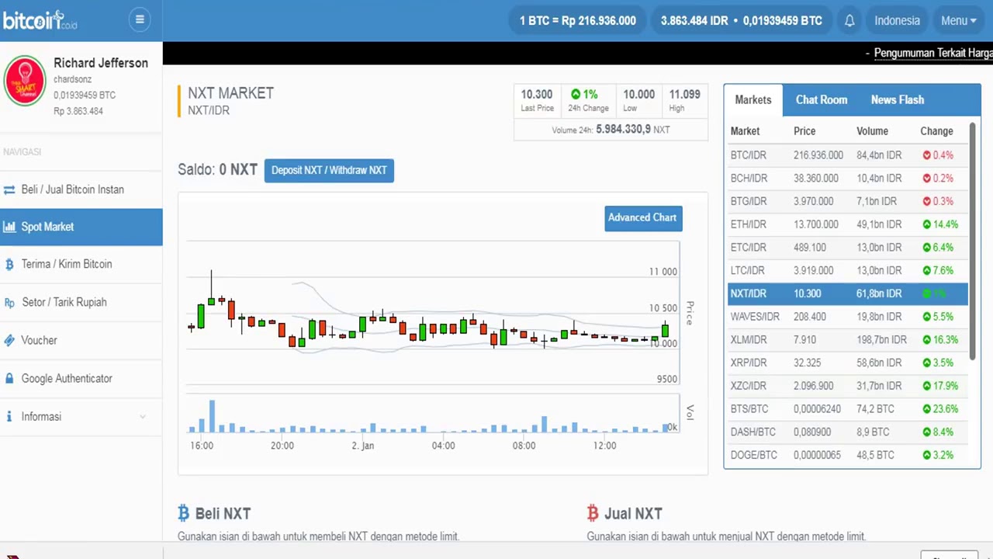
Task: Click the XZC/IDR 17.9% change indicator
Action: click(940, 386)
